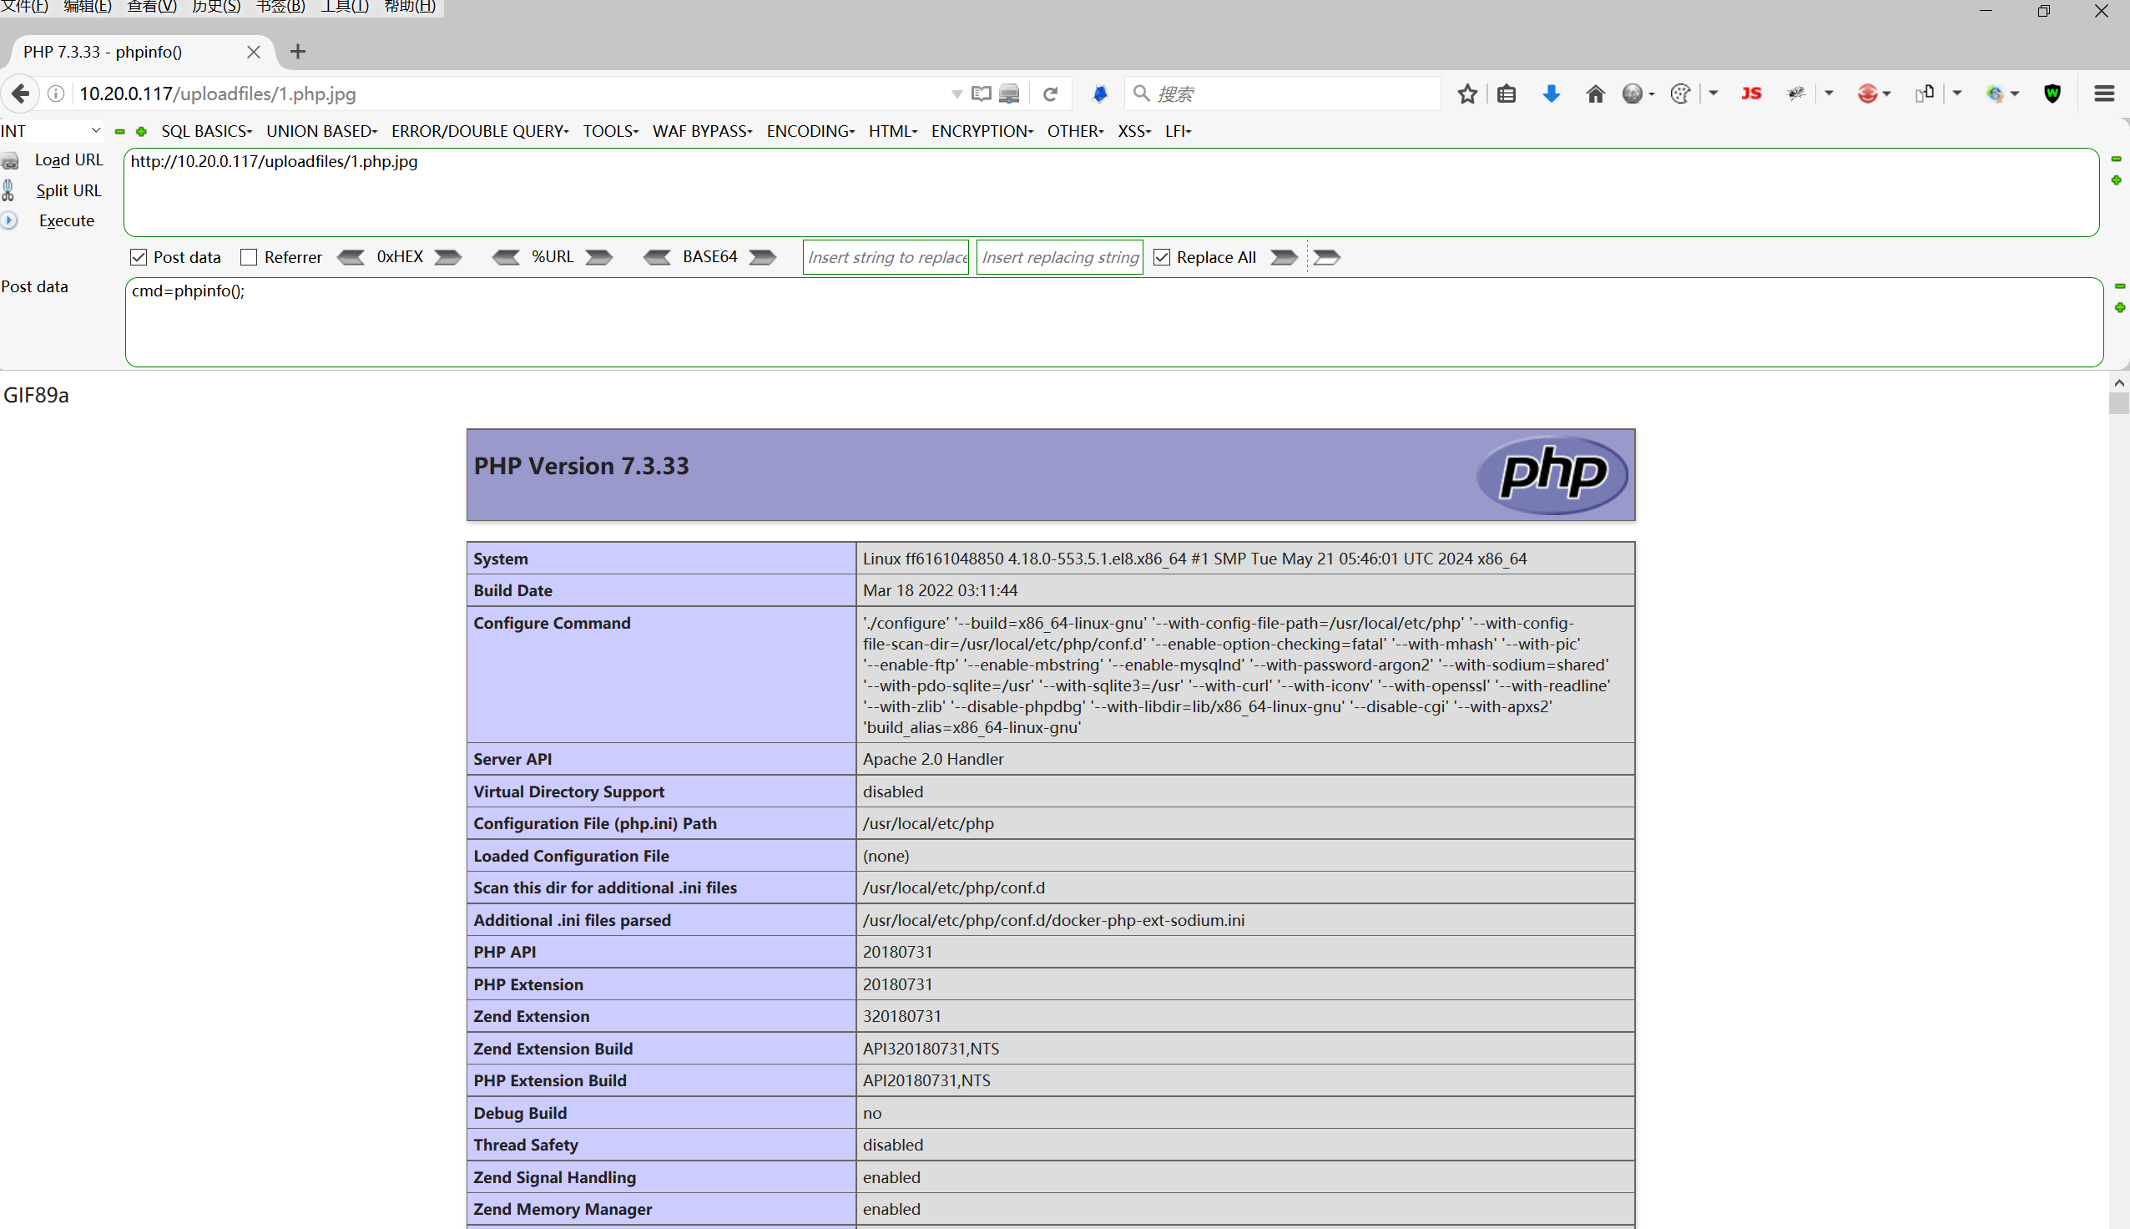
Task: Bookmark this page with star icon
Action: [x=1467, y=94]
